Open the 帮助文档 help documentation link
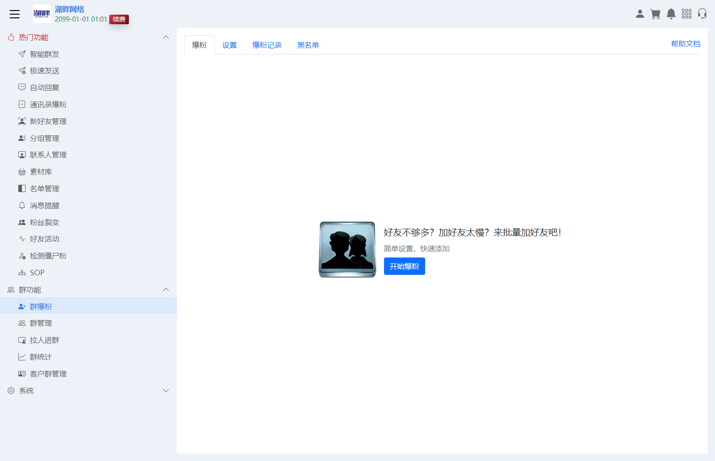Screen dimensions: 715x461 click(x=685, y=43)
